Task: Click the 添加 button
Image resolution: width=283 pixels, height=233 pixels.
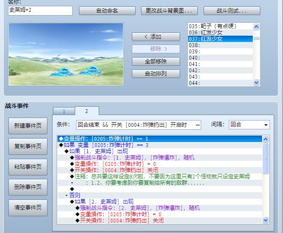Action: coord(156,37)
